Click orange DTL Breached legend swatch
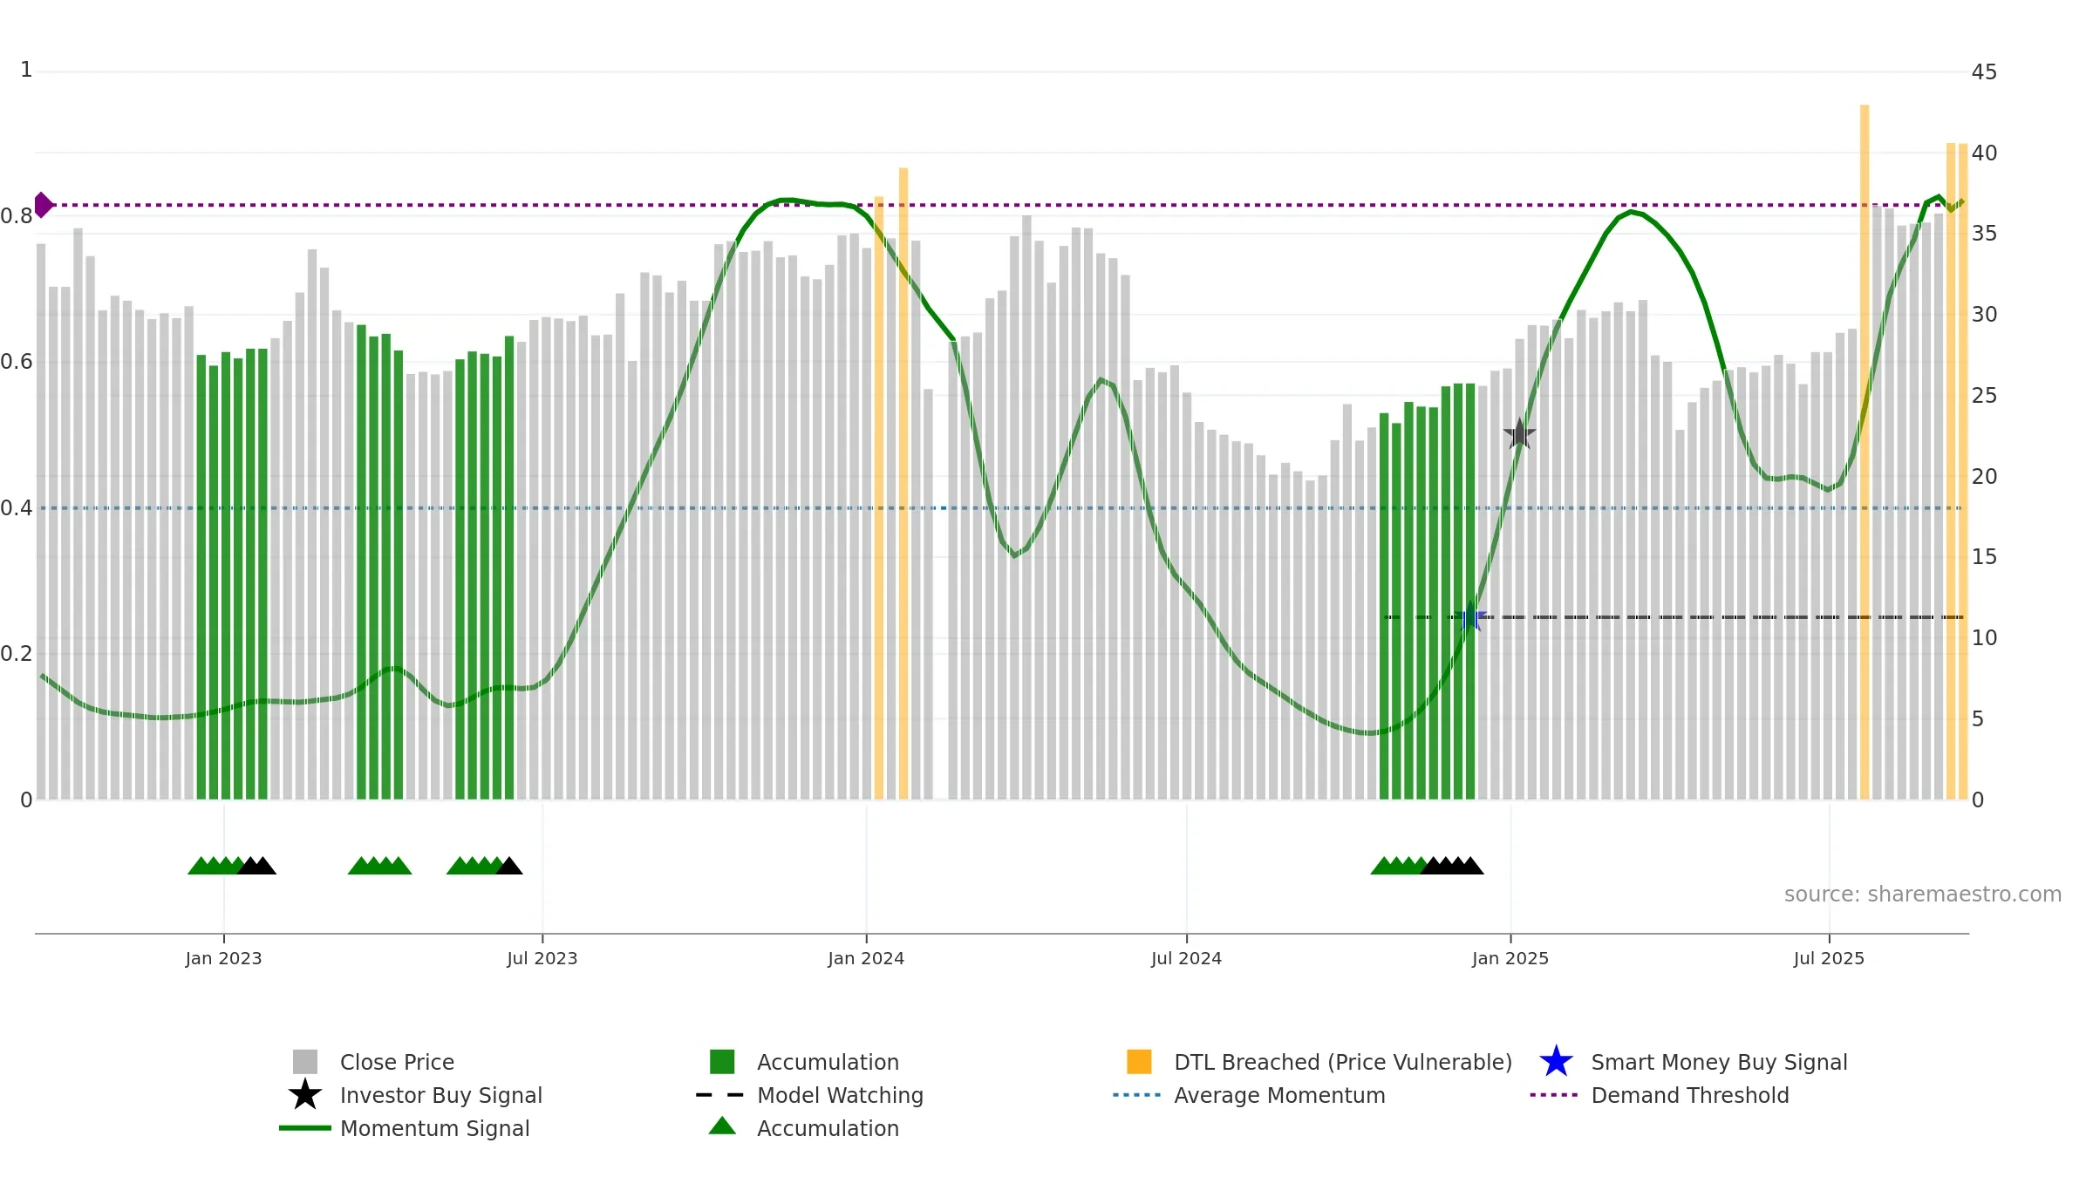2093x1177 pixels. (x=1139, y=1062)
